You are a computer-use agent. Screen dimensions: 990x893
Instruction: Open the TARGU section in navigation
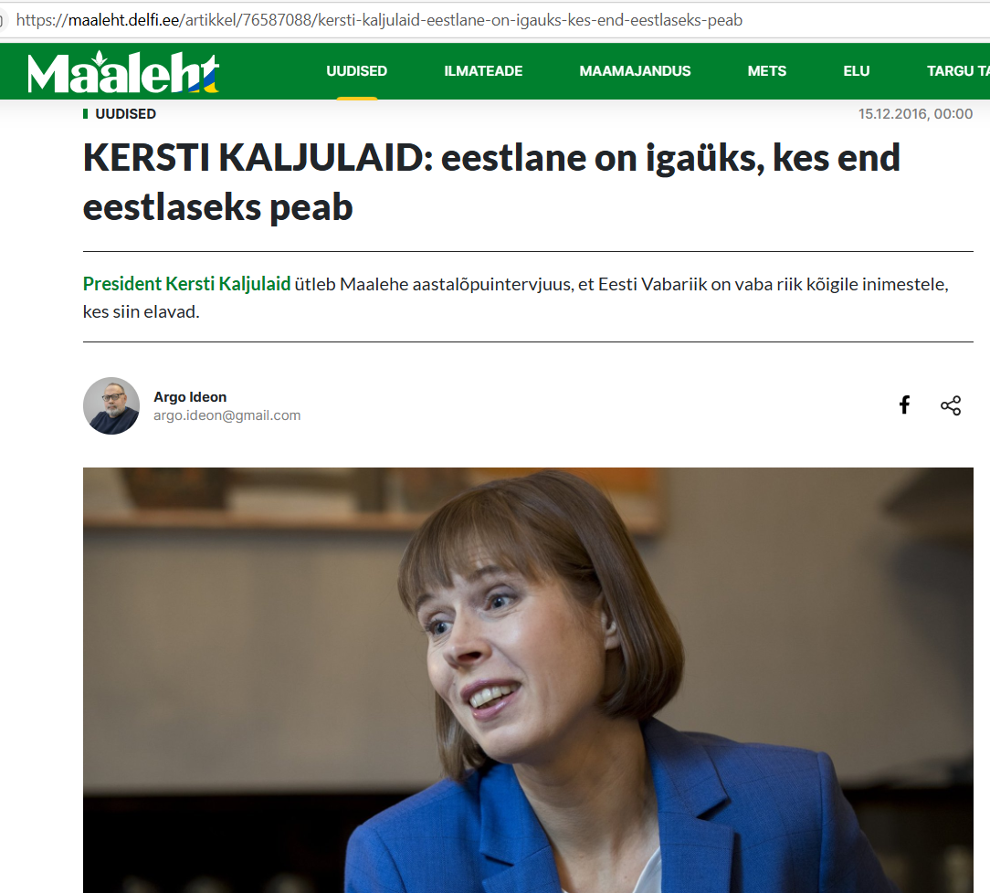pos(958,71)
